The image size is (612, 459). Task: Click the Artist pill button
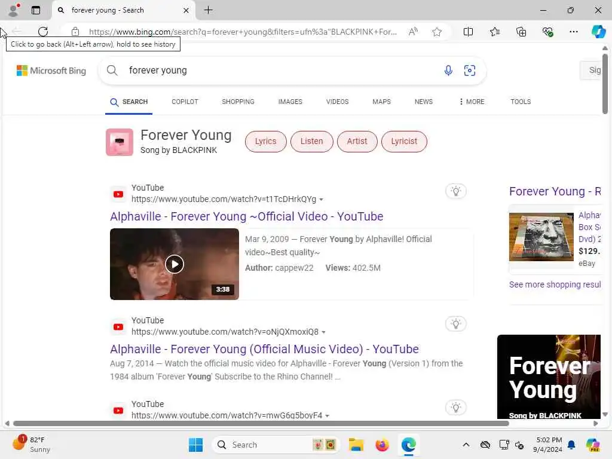[357, 141]
